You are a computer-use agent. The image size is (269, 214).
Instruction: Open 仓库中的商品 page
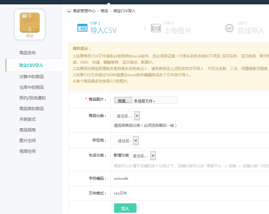[x=32, y=87]
